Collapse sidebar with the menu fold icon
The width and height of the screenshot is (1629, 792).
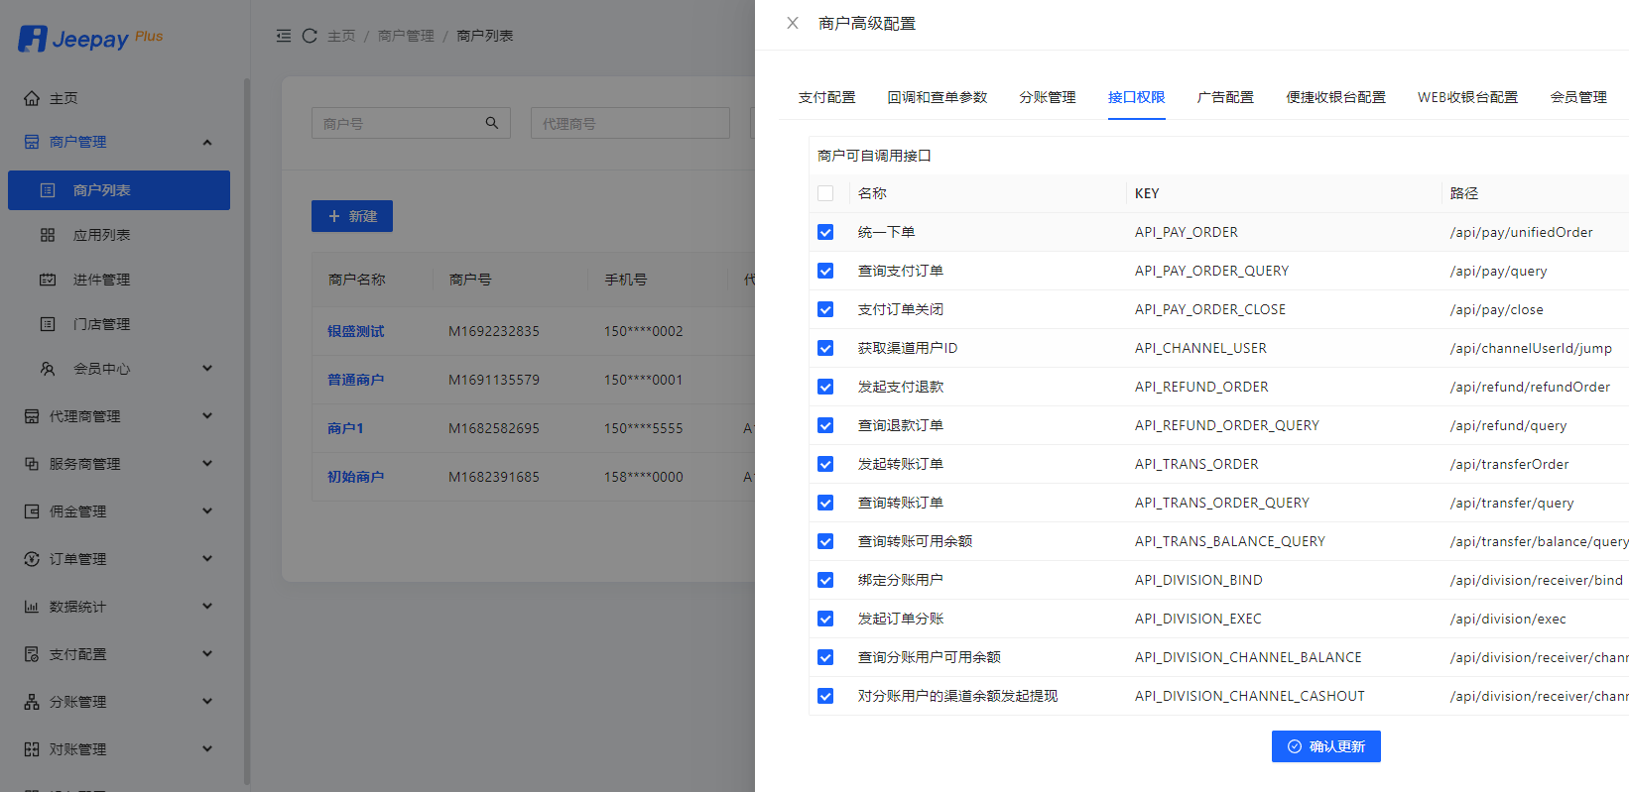[284, 36]
